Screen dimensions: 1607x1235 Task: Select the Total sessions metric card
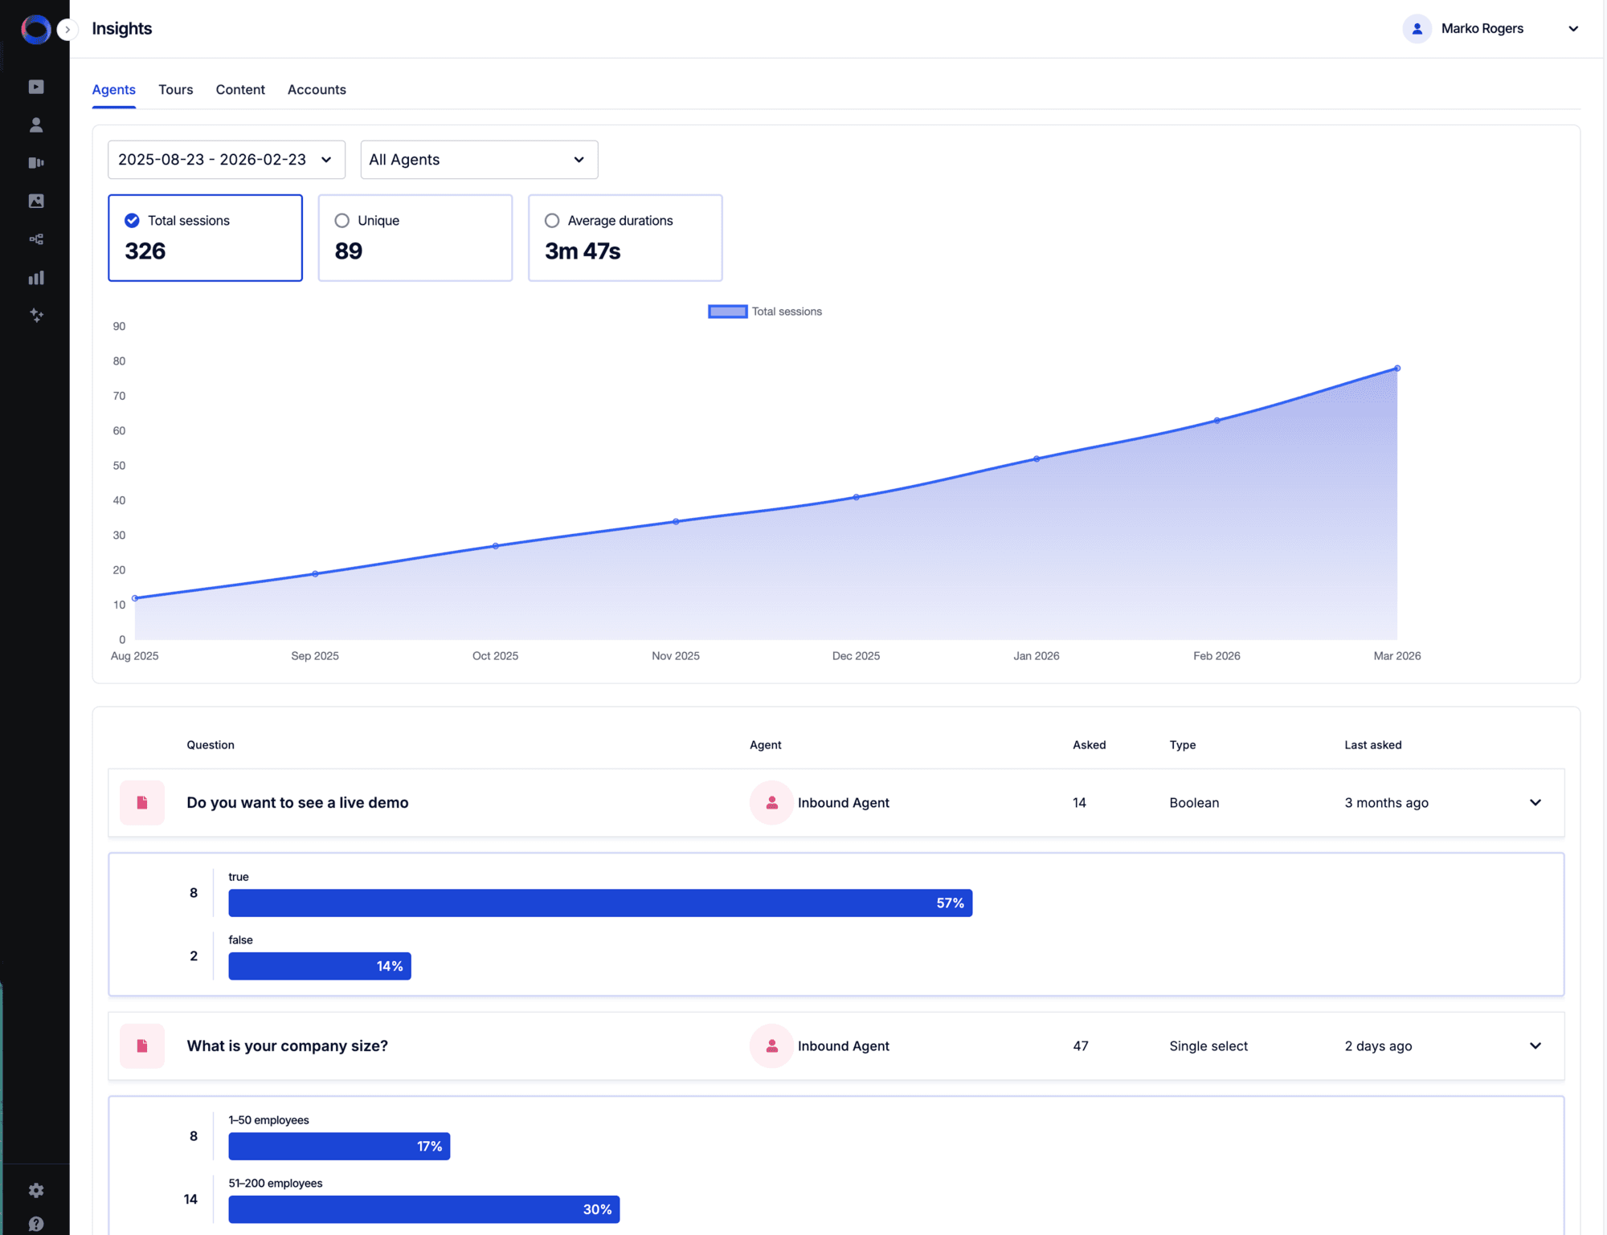pyautogui.click(x=205, y=238)
